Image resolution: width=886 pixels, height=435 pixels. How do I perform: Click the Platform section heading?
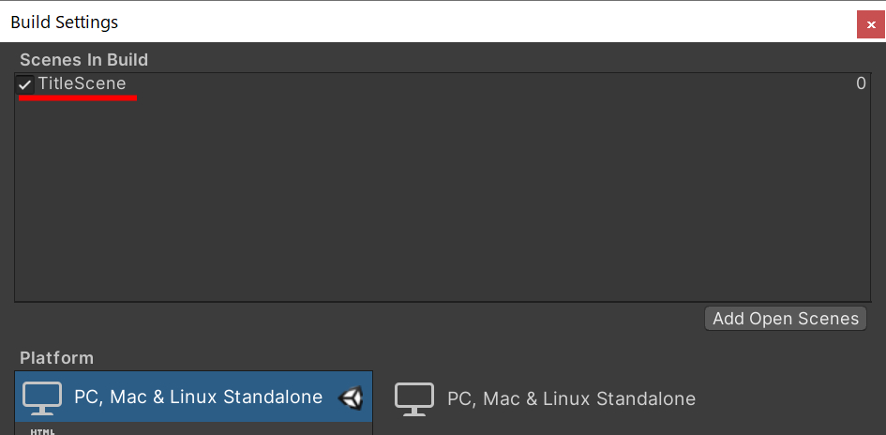click(56, 358)
